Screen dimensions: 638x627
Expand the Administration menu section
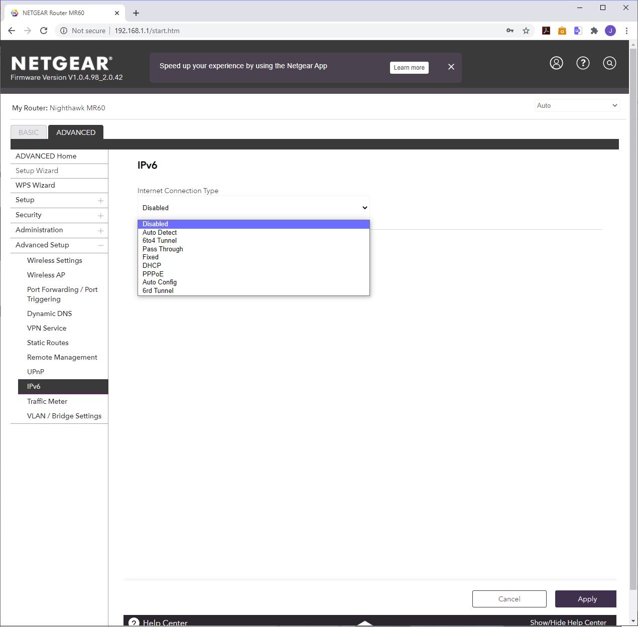(x=59, y=230)
